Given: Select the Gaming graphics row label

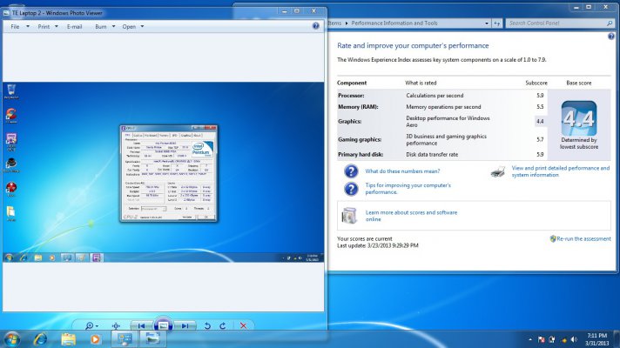Looking at the screenshot, I should [360, 139].
